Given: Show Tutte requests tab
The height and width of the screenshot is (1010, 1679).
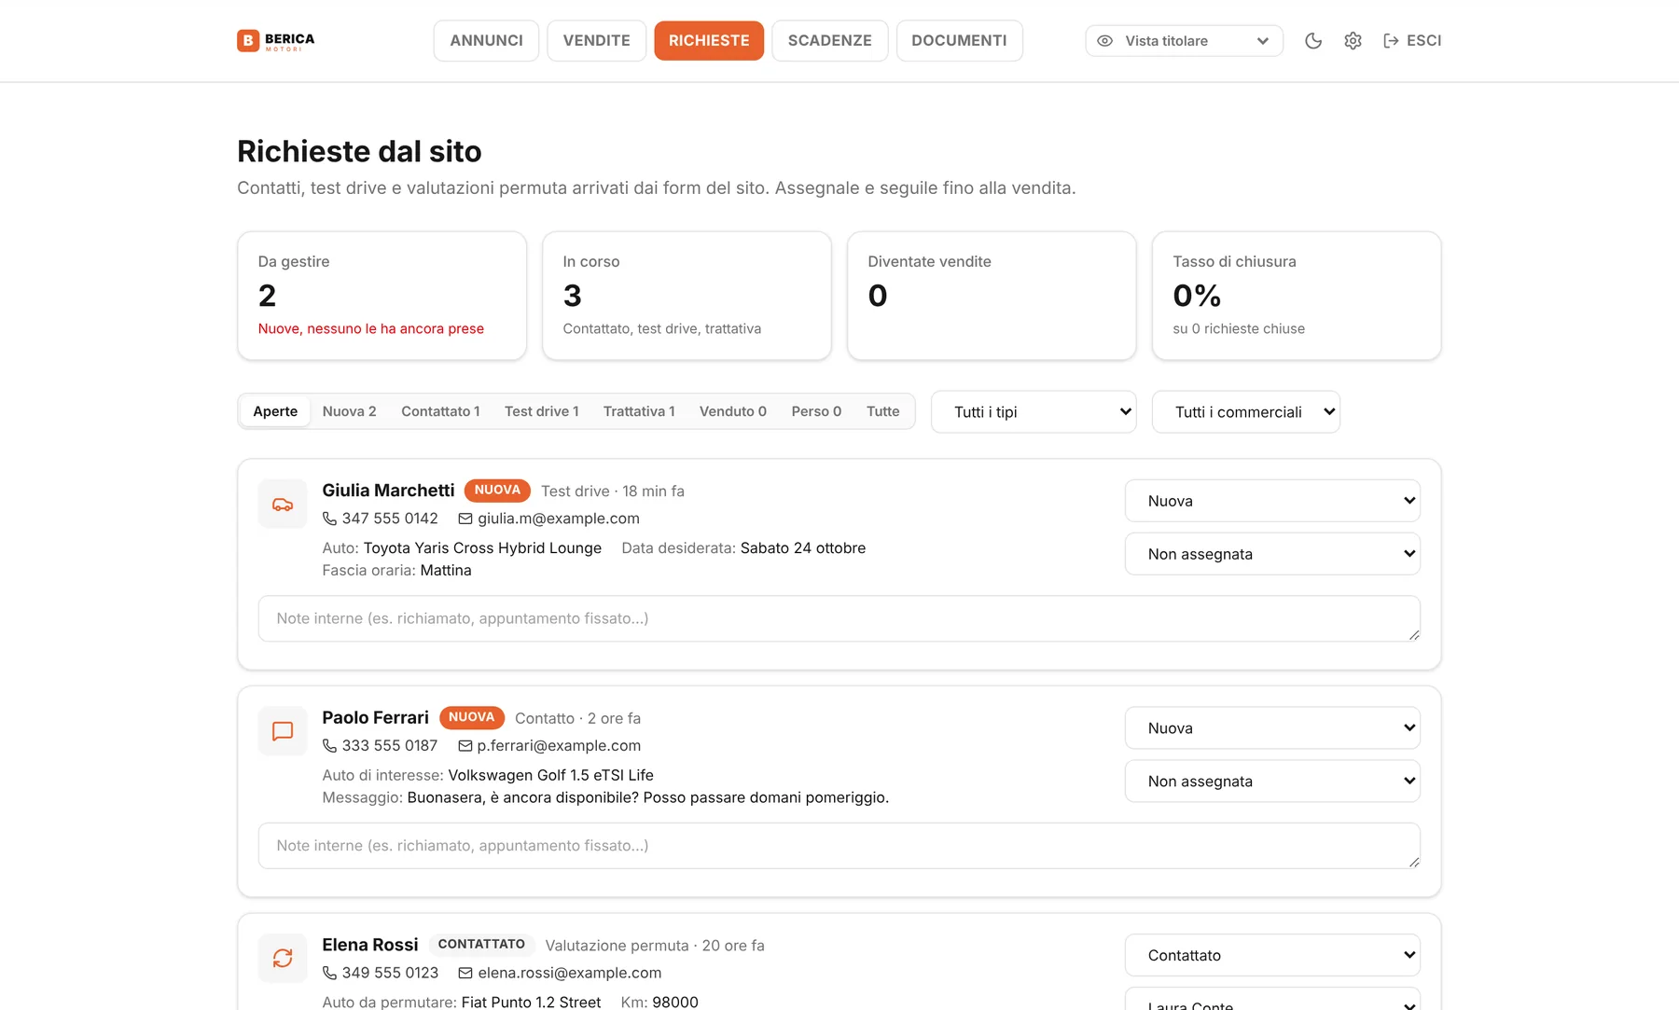Looking at the screenshot, I should (883, 411).
